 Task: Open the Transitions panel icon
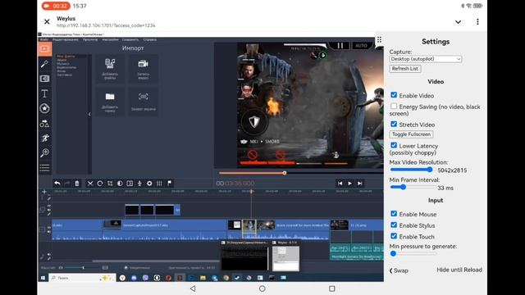(x=44, y=79)
